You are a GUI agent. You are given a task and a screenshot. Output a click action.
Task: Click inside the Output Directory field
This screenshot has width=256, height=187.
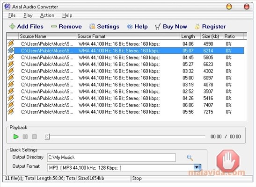point(111,158)
